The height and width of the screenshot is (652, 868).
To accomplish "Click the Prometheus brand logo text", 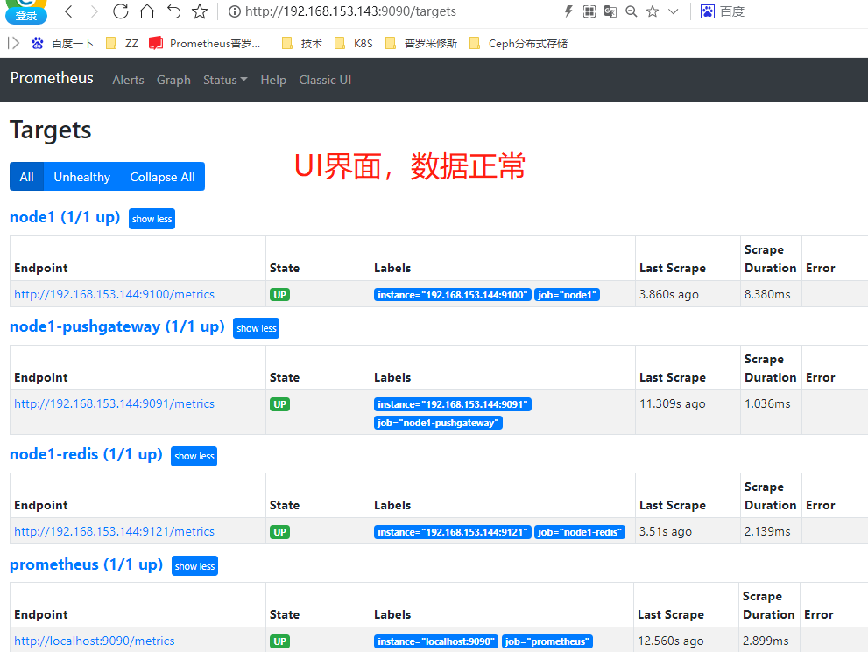I will point(52,78).
